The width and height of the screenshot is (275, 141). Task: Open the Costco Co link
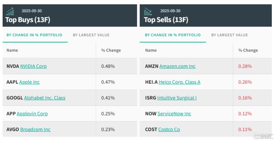(x=169, y=129)
